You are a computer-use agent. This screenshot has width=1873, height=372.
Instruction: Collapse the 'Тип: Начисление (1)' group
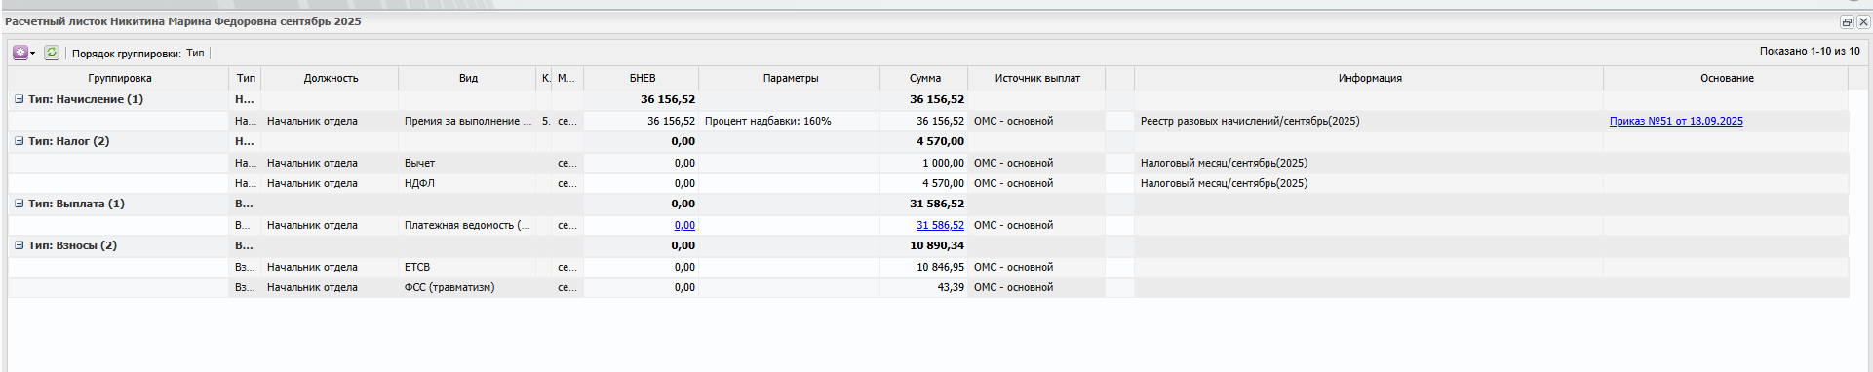(x=19, y=99)
